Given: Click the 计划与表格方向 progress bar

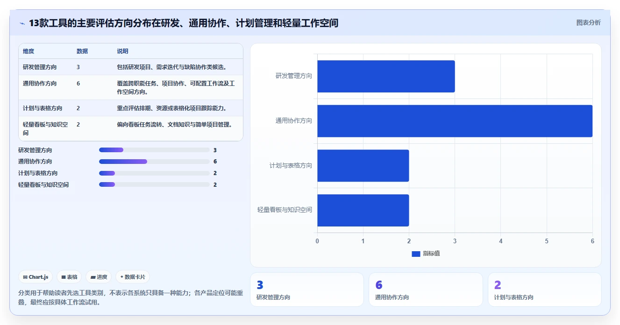Looking at the screenshot, I should [154, 173].
